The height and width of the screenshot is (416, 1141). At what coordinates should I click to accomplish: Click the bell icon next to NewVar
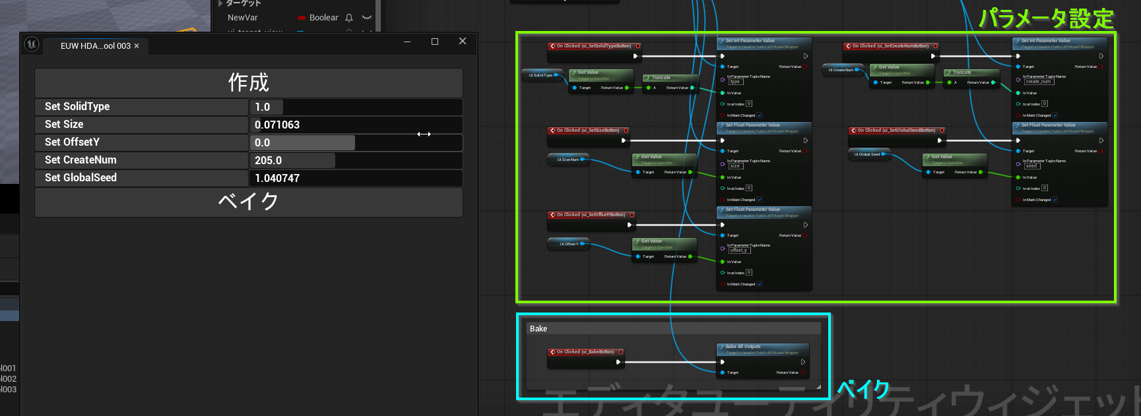(x=349, y=18)
